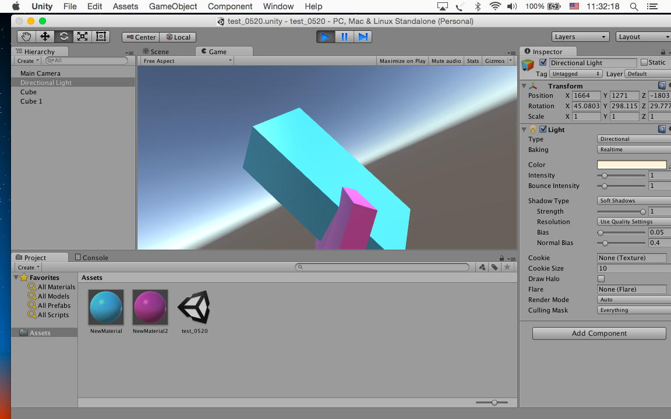Enable the Draw Halo checkbox
The height and width of the screenshot is (419, 671).
601,279
